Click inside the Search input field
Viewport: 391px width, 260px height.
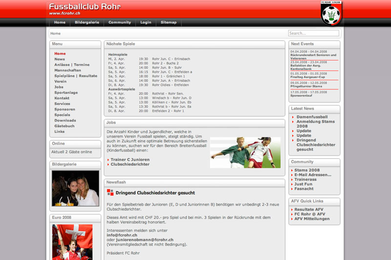click(x=313, y=33)
